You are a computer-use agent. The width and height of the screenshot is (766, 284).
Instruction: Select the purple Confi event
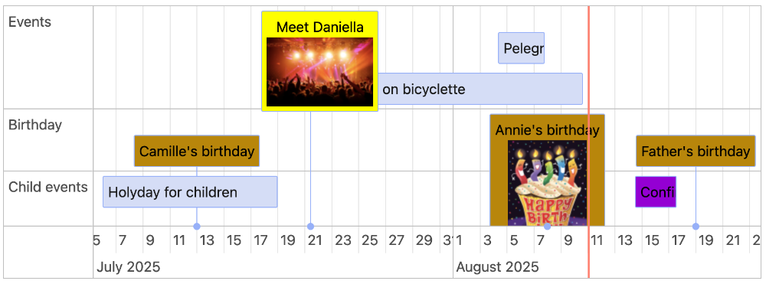click(656, 192)
